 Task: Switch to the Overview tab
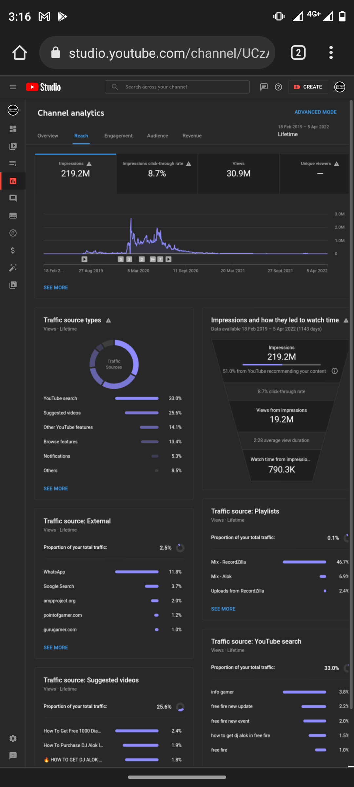click(x=48, y=136)
